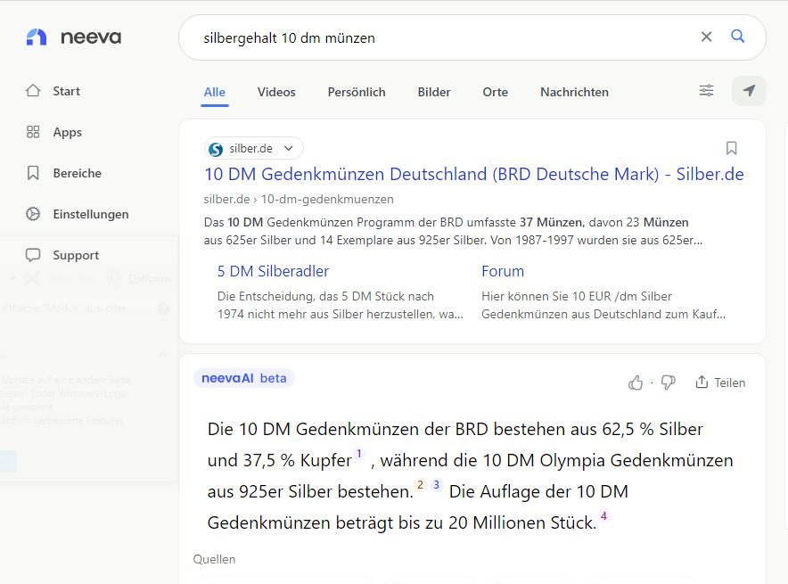Open 10 DM Gedenkmünzen Deutschland result
Screen dimensions: 788x584
[x=474, y=175]
